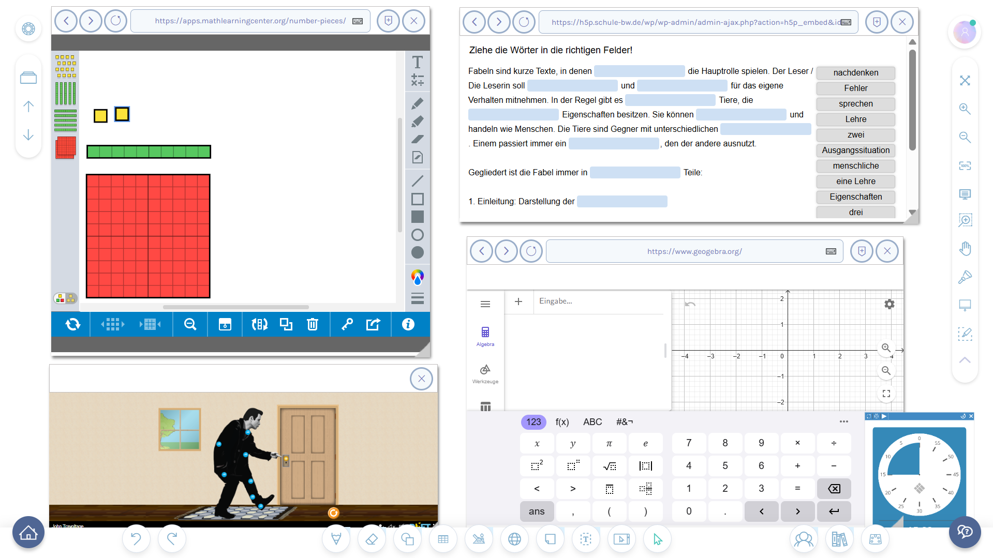Select the pointer cursor tool in bottom toolbar
The image size is (993, 558).
[x=658, y=539]
